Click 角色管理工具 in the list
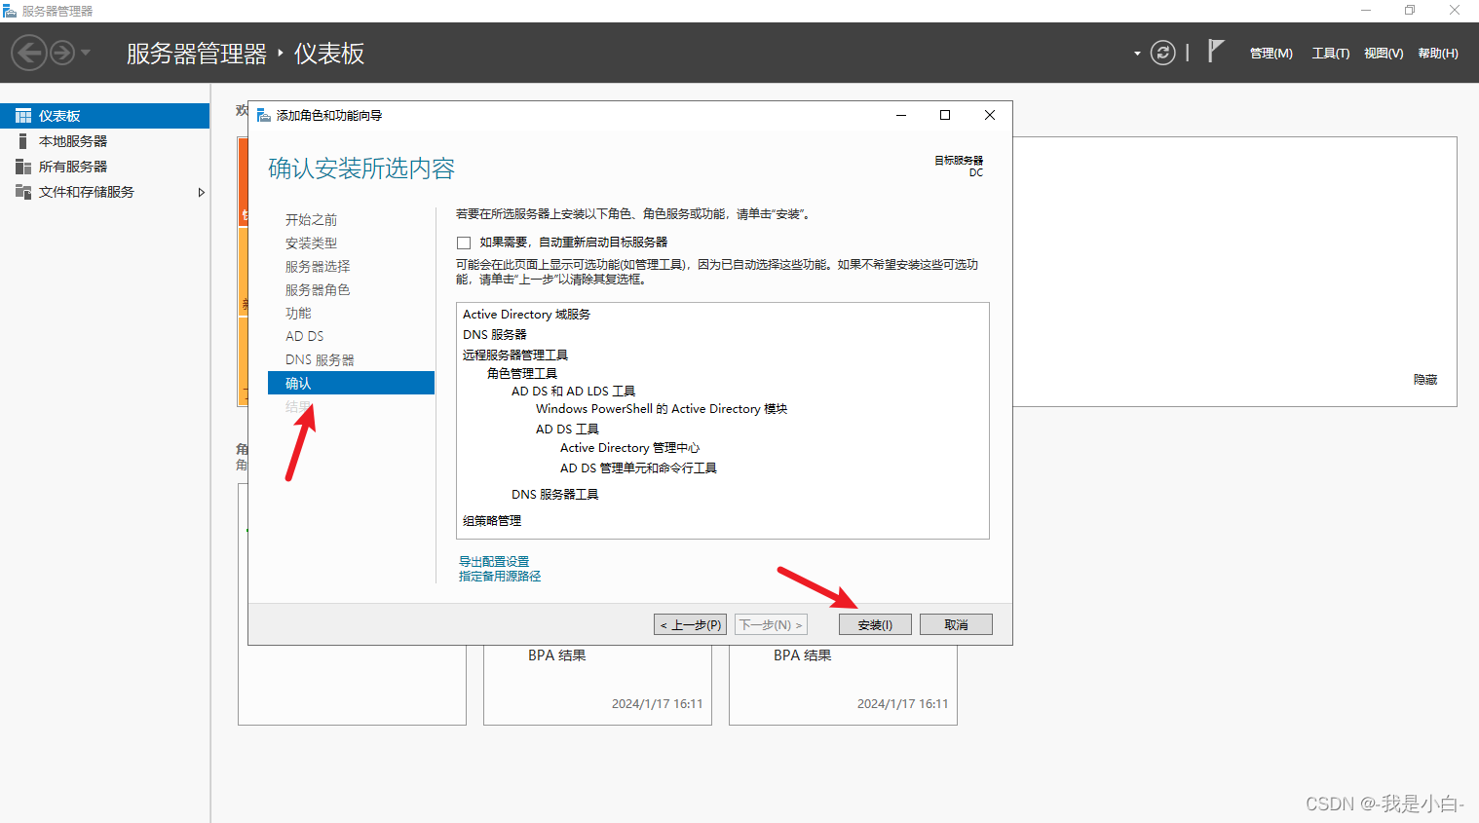1479x823 pixels. click(522, 374)
